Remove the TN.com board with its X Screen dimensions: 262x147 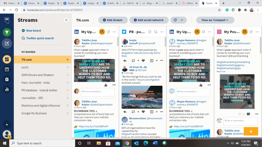[x=68, y=60]
